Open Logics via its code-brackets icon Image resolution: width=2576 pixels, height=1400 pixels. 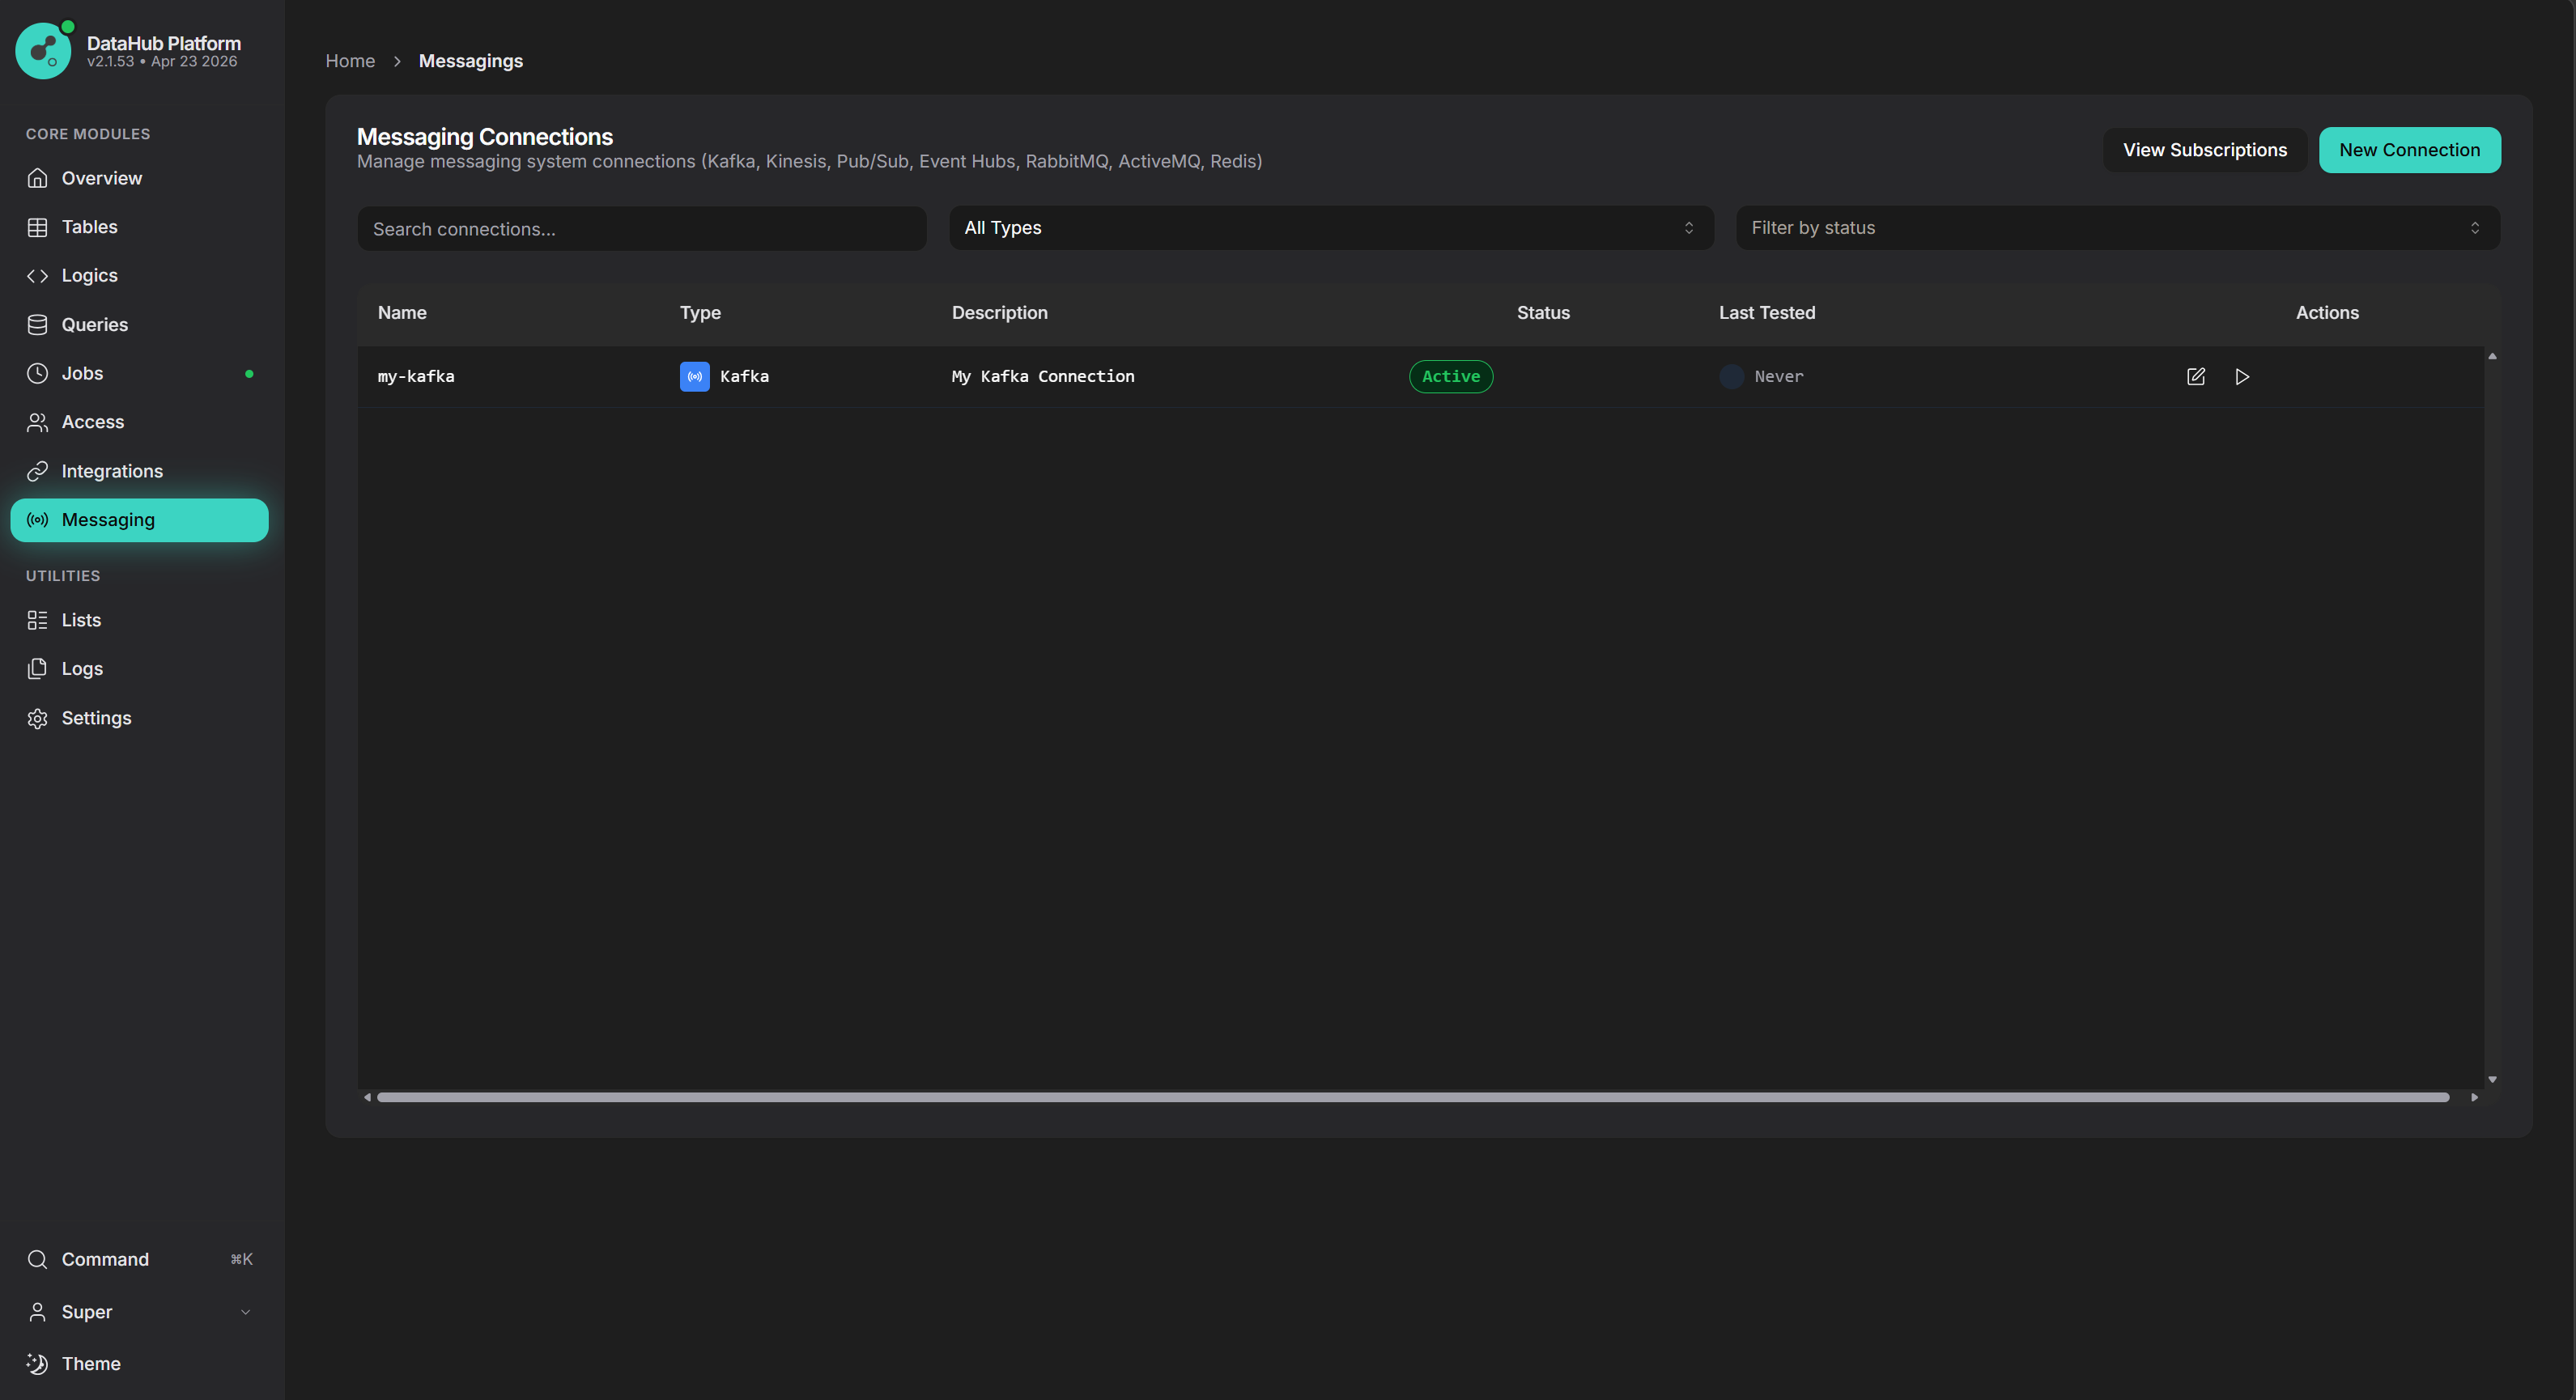37,276
